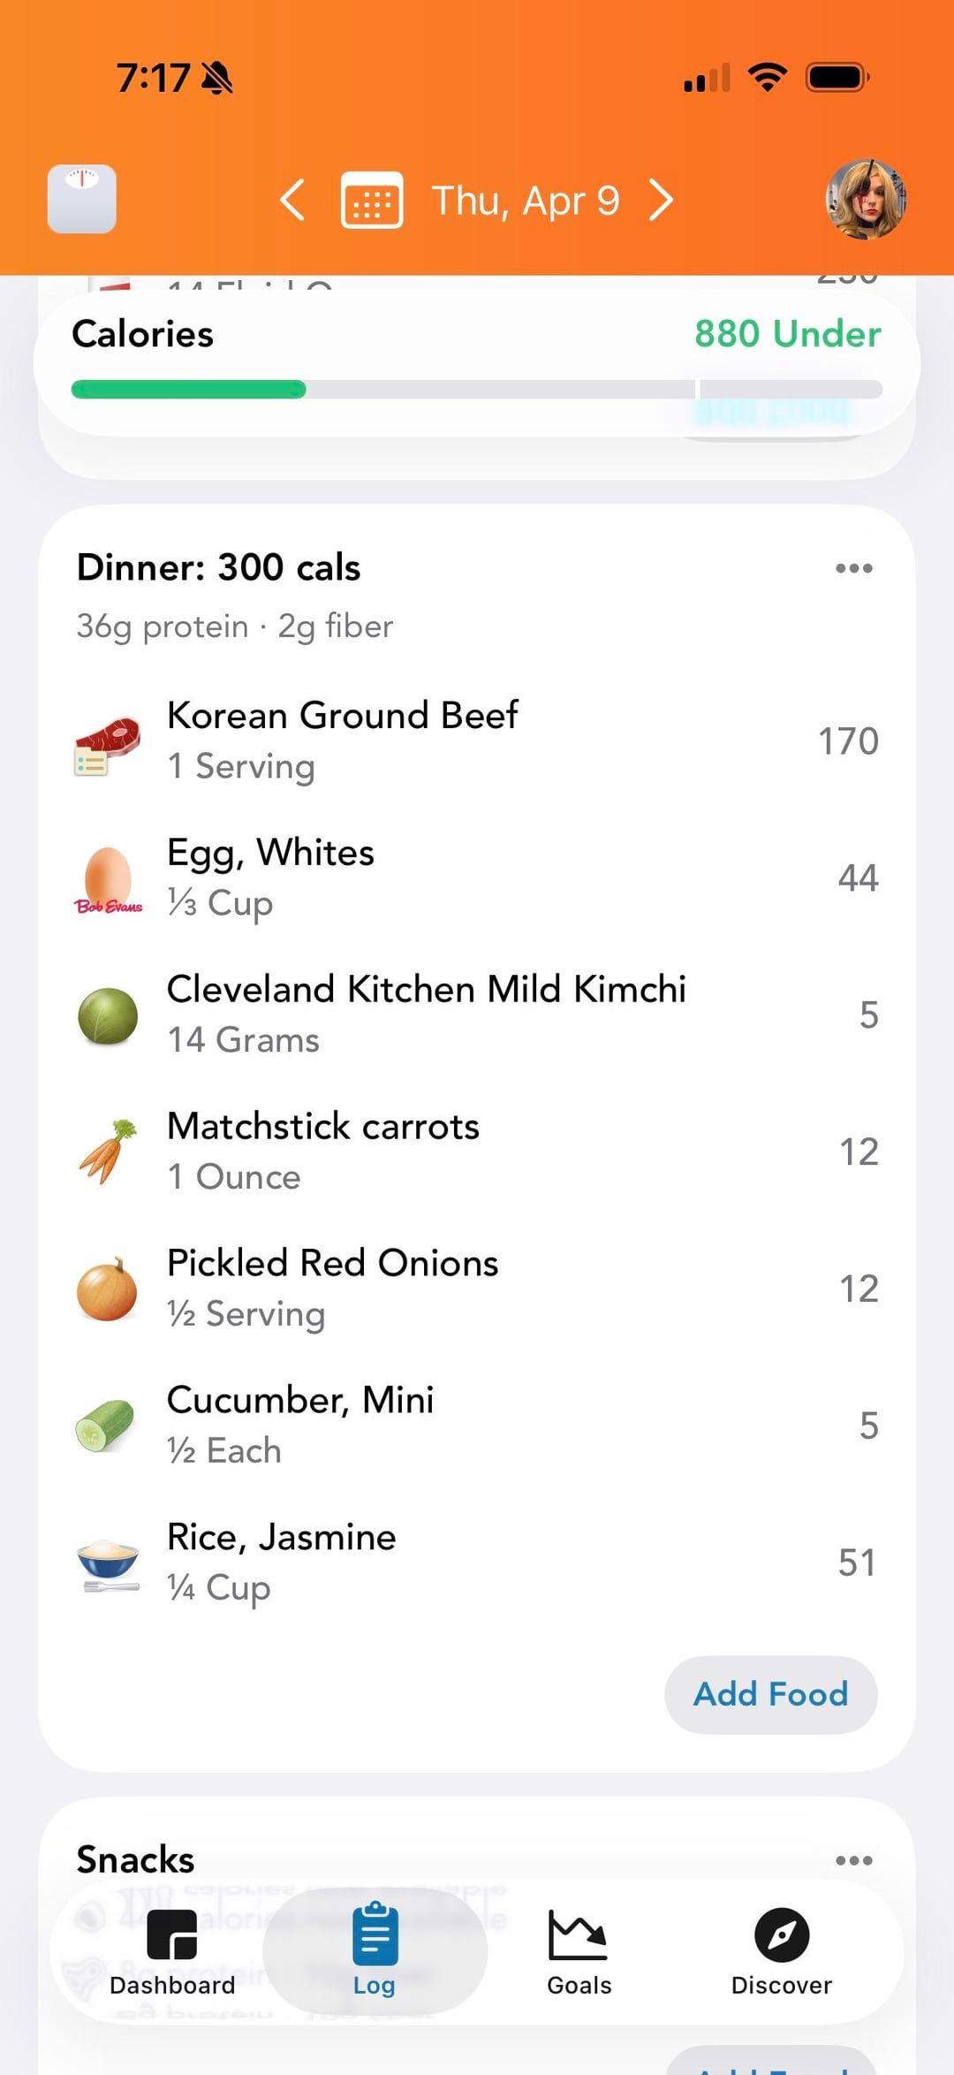Open Snacks section more options menu
Screen dimensions: 954x2075
point(853,1860)
